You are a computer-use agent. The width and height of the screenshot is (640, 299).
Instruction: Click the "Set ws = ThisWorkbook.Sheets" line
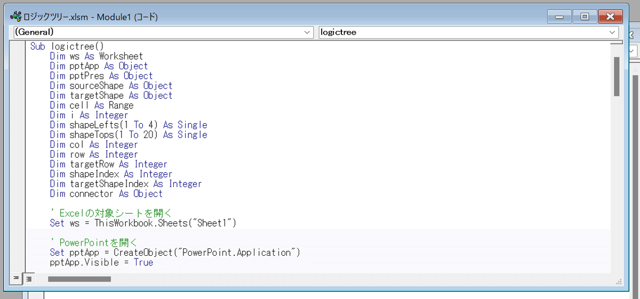[x=143, y=223]
